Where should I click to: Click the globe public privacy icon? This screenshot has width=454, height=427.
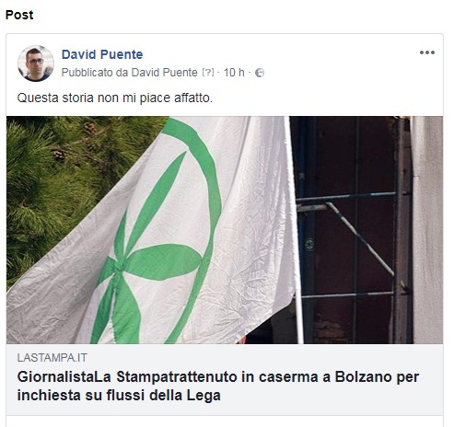pos(260,73)
